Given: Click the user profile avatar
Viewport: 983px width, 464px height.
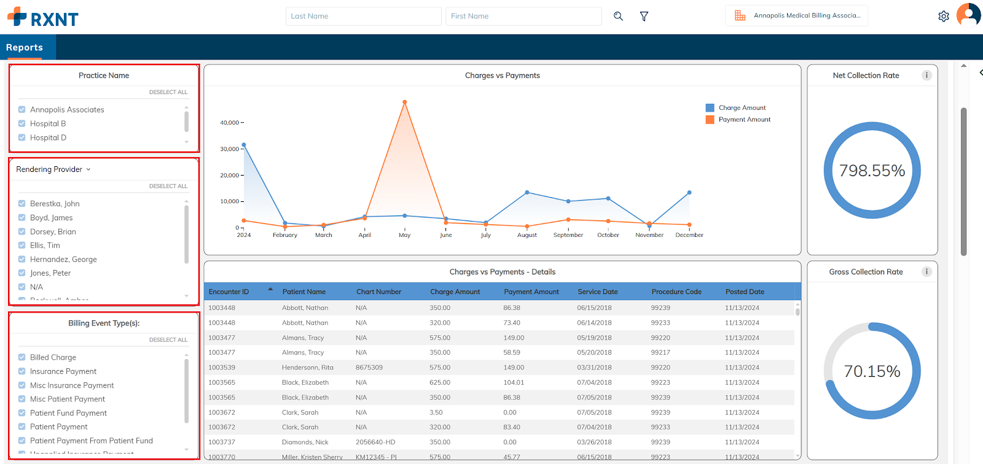Looking at the screenshot, I should tap(968, 15).
